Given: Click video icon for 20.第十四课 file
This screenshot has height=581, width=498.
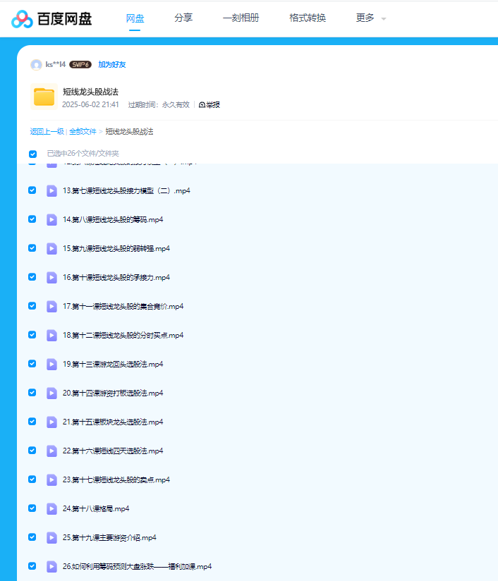Looking at the screenshot, I should [52, 393].
